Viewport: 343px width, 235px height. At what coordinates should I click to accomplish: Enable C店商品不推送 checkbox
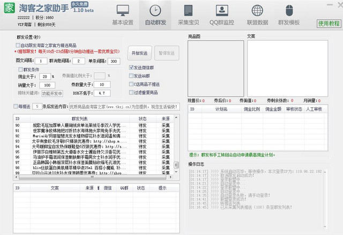pos(131,84)
